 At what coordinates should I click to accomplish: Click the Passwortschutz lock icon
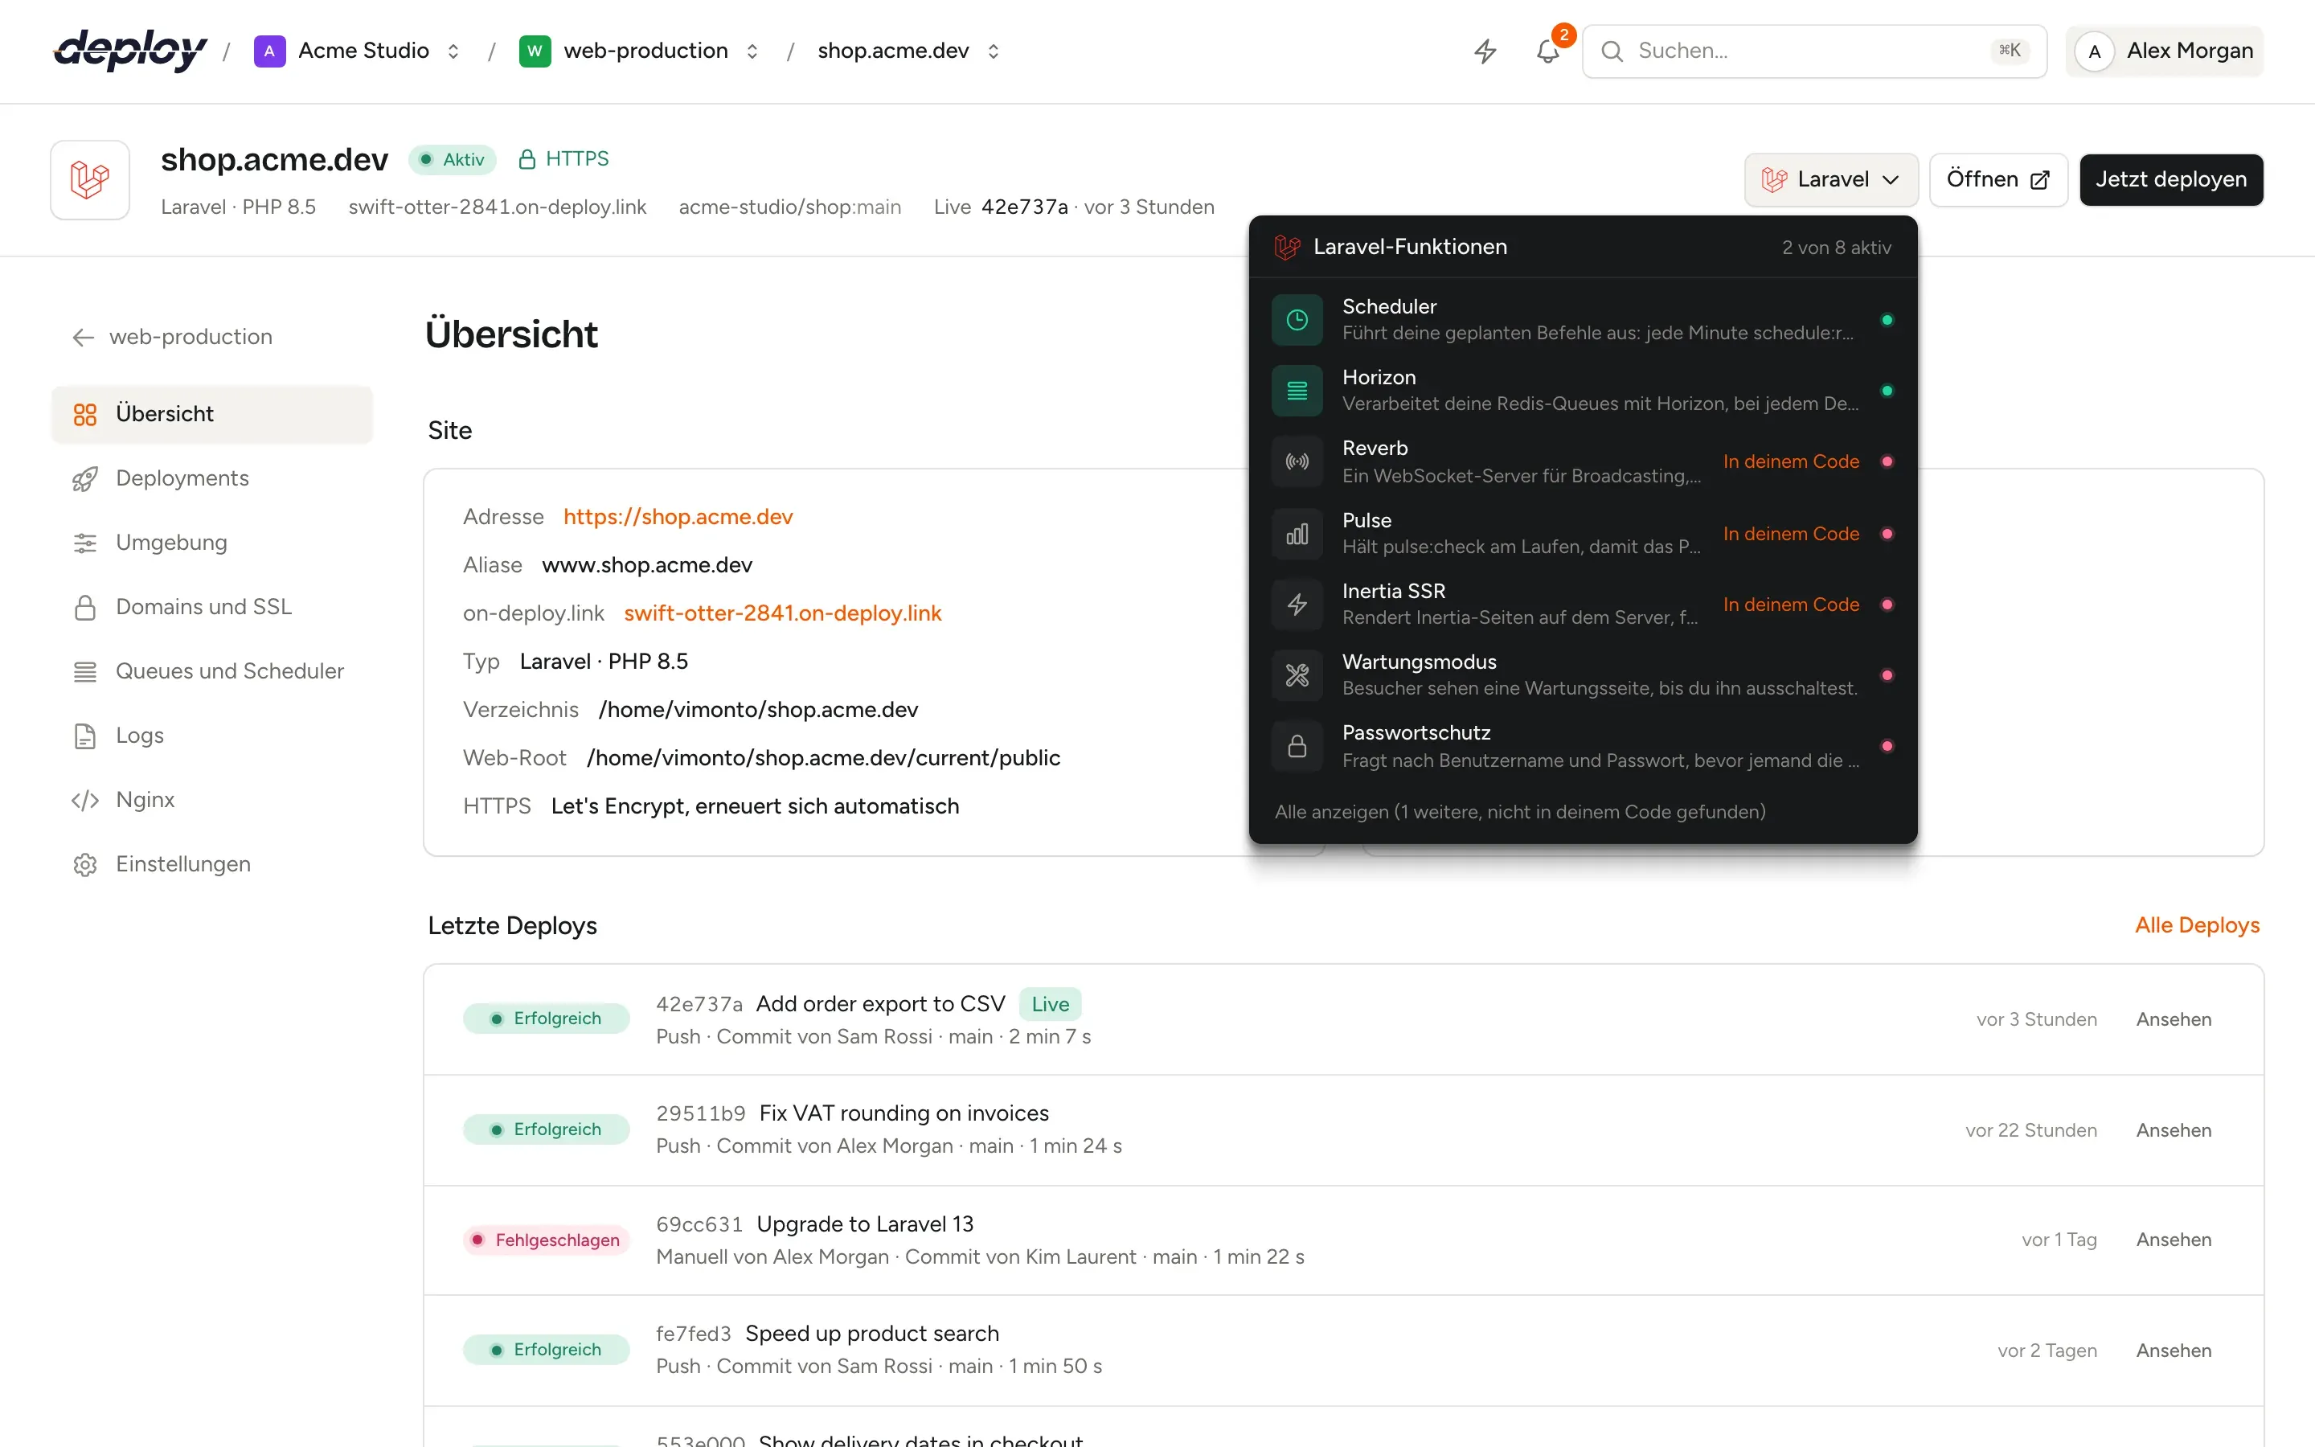pos(1297,747)
